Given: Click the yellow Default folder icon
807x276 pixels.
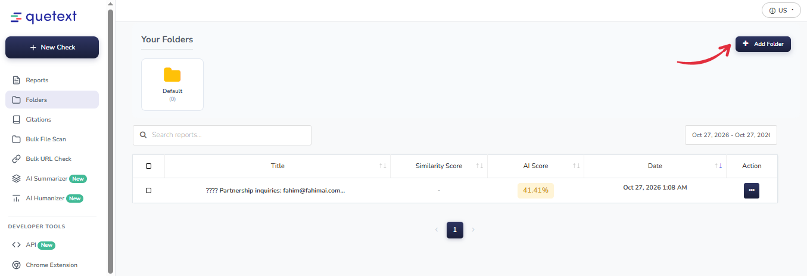Looking at the screenshot, I should 172,75.
